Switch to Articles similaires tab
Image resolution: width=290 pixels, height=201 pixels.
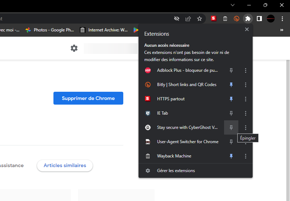point(65,165)
